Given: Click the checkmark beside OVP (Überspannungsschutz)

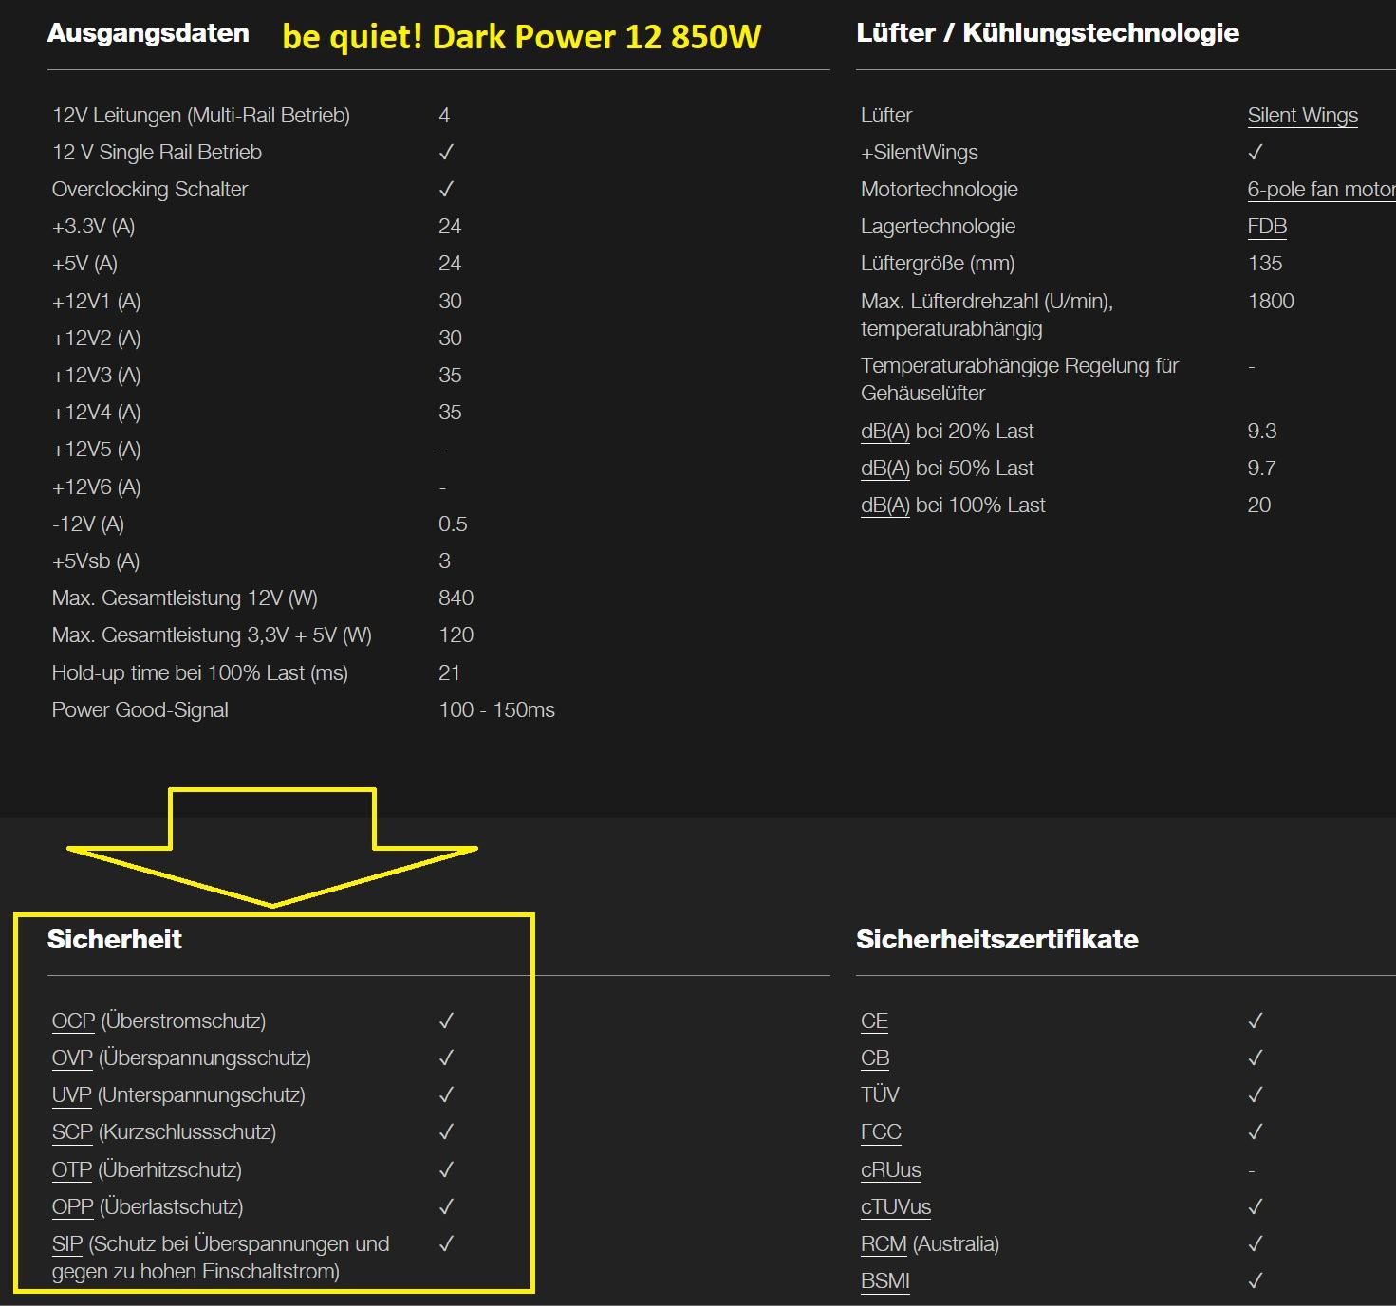Looking at the screenshot, I should pos(446,1058).
